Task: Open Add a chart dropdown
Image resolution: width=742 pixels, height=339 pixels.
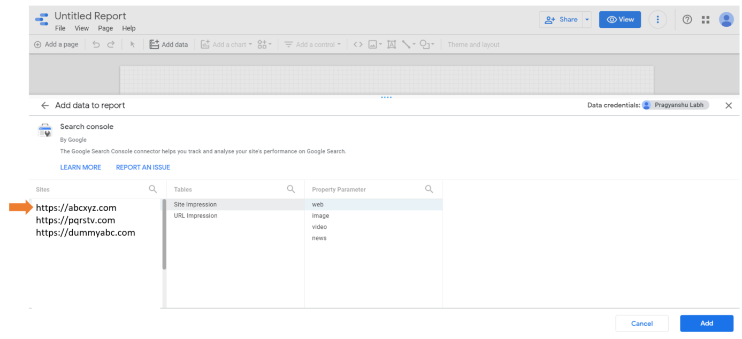Action: (x=226, y=44)
